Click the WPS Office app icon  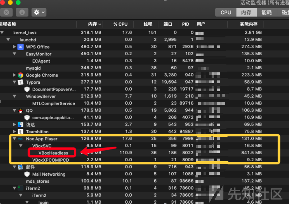click(21, 47)
